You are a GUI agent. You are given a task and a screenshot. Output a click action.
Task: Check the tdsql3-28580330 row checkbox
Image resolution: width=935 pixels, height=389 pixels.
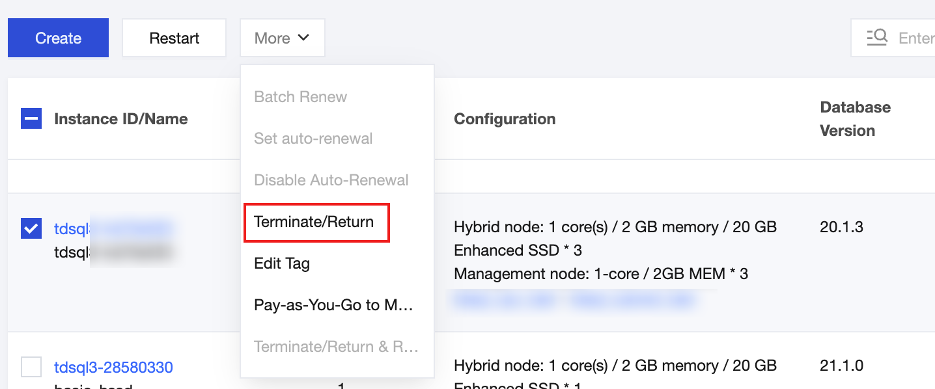[31, 368]
